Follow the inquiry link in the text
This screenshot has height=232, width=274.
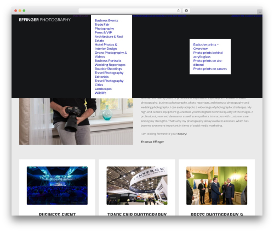click(x=182, y=134)
